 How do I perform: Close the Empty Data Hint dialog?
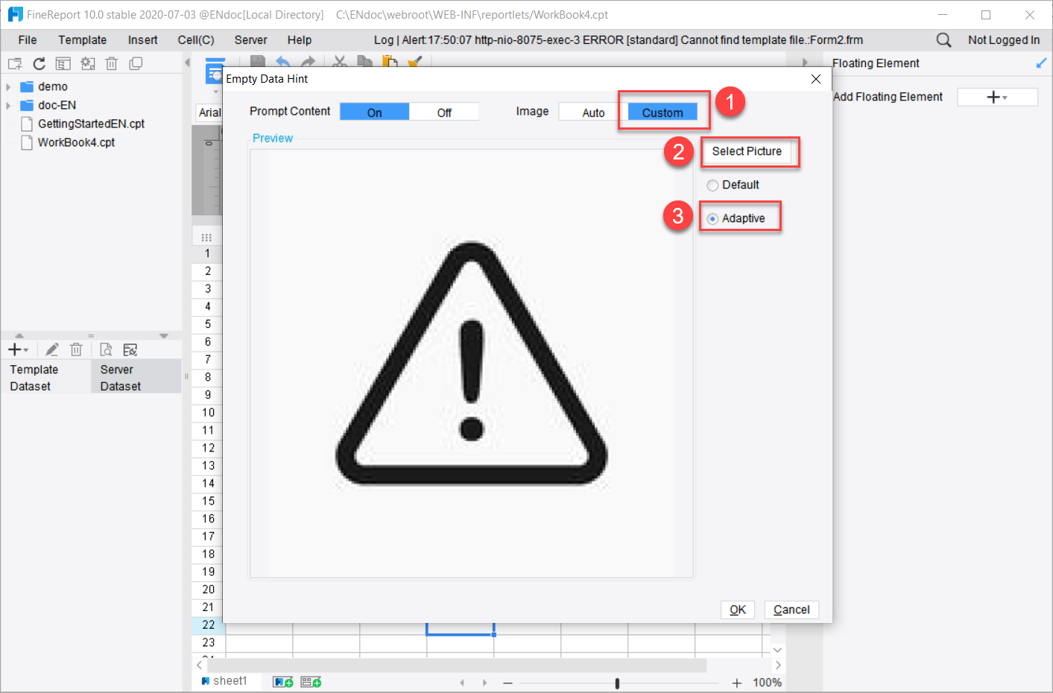click(x=816, y=79)
